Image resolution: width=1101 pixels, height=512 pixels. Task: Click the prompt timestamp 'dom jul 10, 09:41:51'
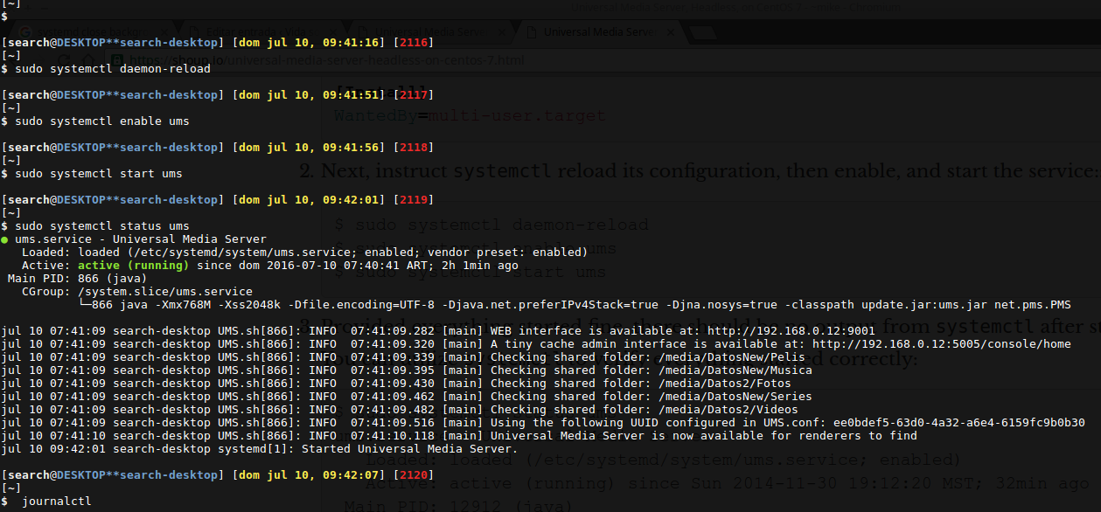pyautogui.click(x=309, y=94)
